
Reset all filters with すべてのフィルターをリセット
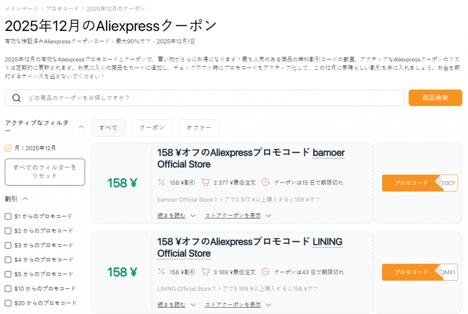click(45, 172)
